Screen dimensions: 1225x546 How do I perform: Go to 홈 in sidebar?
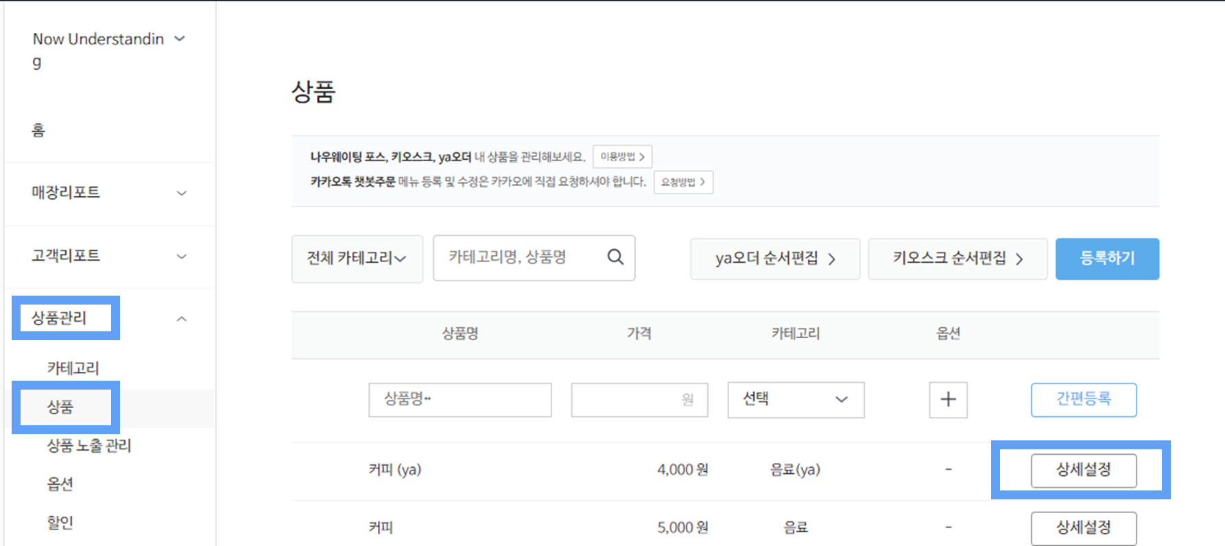coord(38,130)
